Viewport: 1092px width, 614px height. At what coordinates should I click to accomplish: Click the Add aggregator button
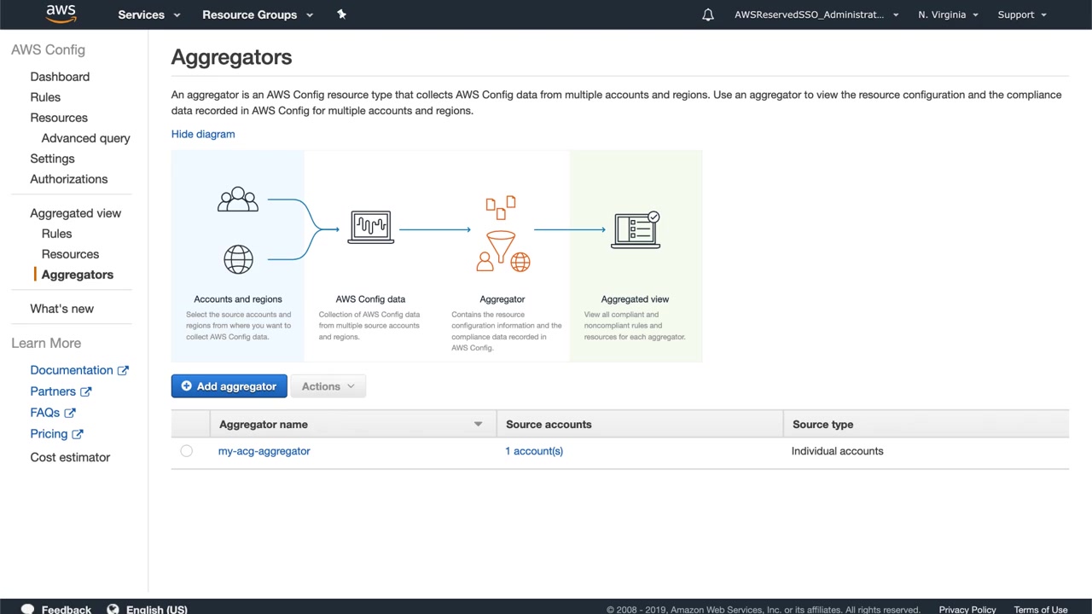pyautogui.click(x=229, y=386)
